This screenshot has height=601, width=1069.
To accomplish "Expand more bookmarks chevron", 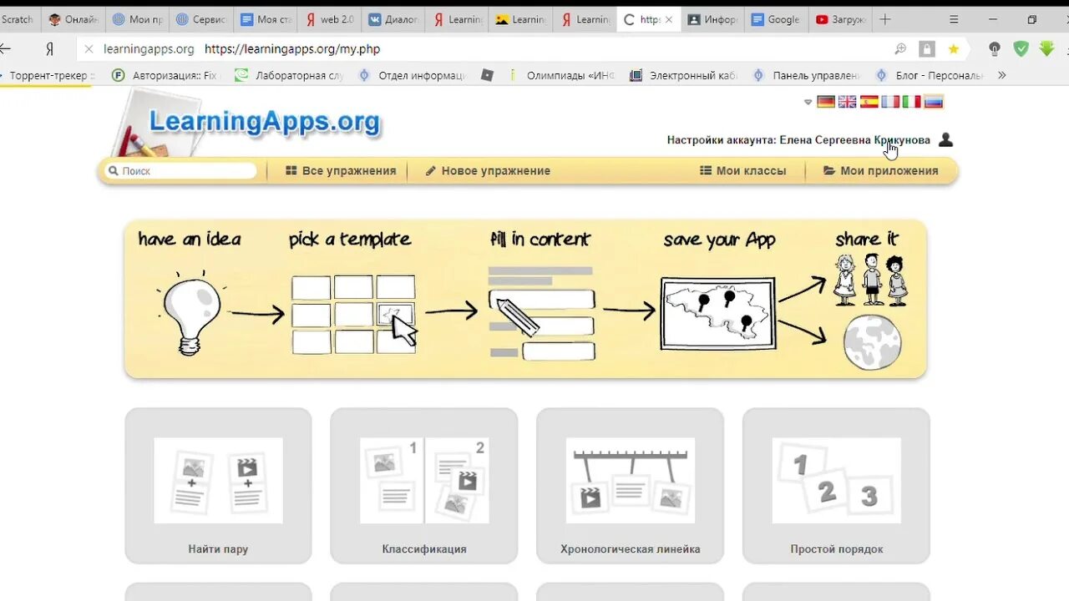I will tap(1001, 75).
